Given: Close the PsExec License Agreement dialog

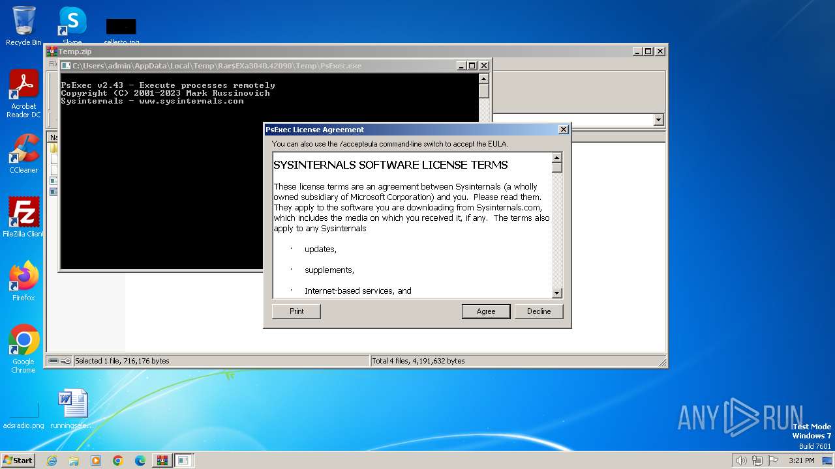Looking at the screenshot, I should (564, 130).
